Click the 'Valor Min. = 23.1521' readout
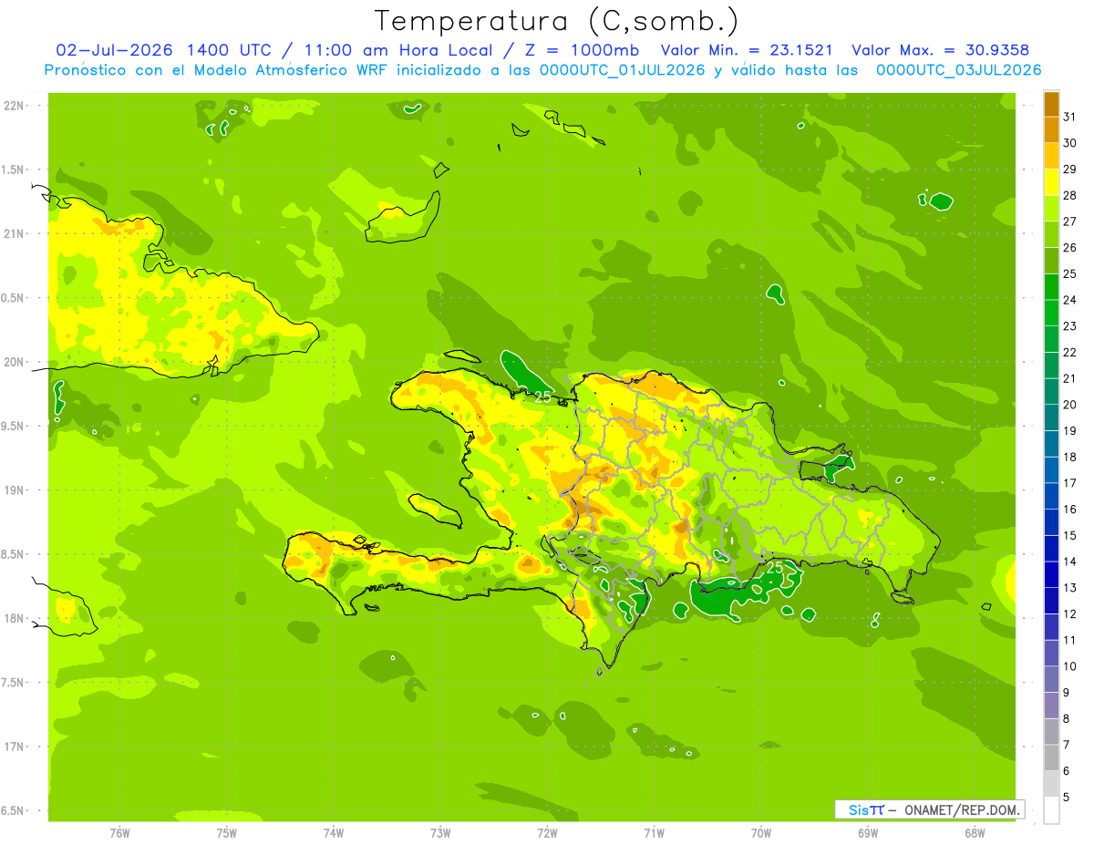 (x=746, y=50)
